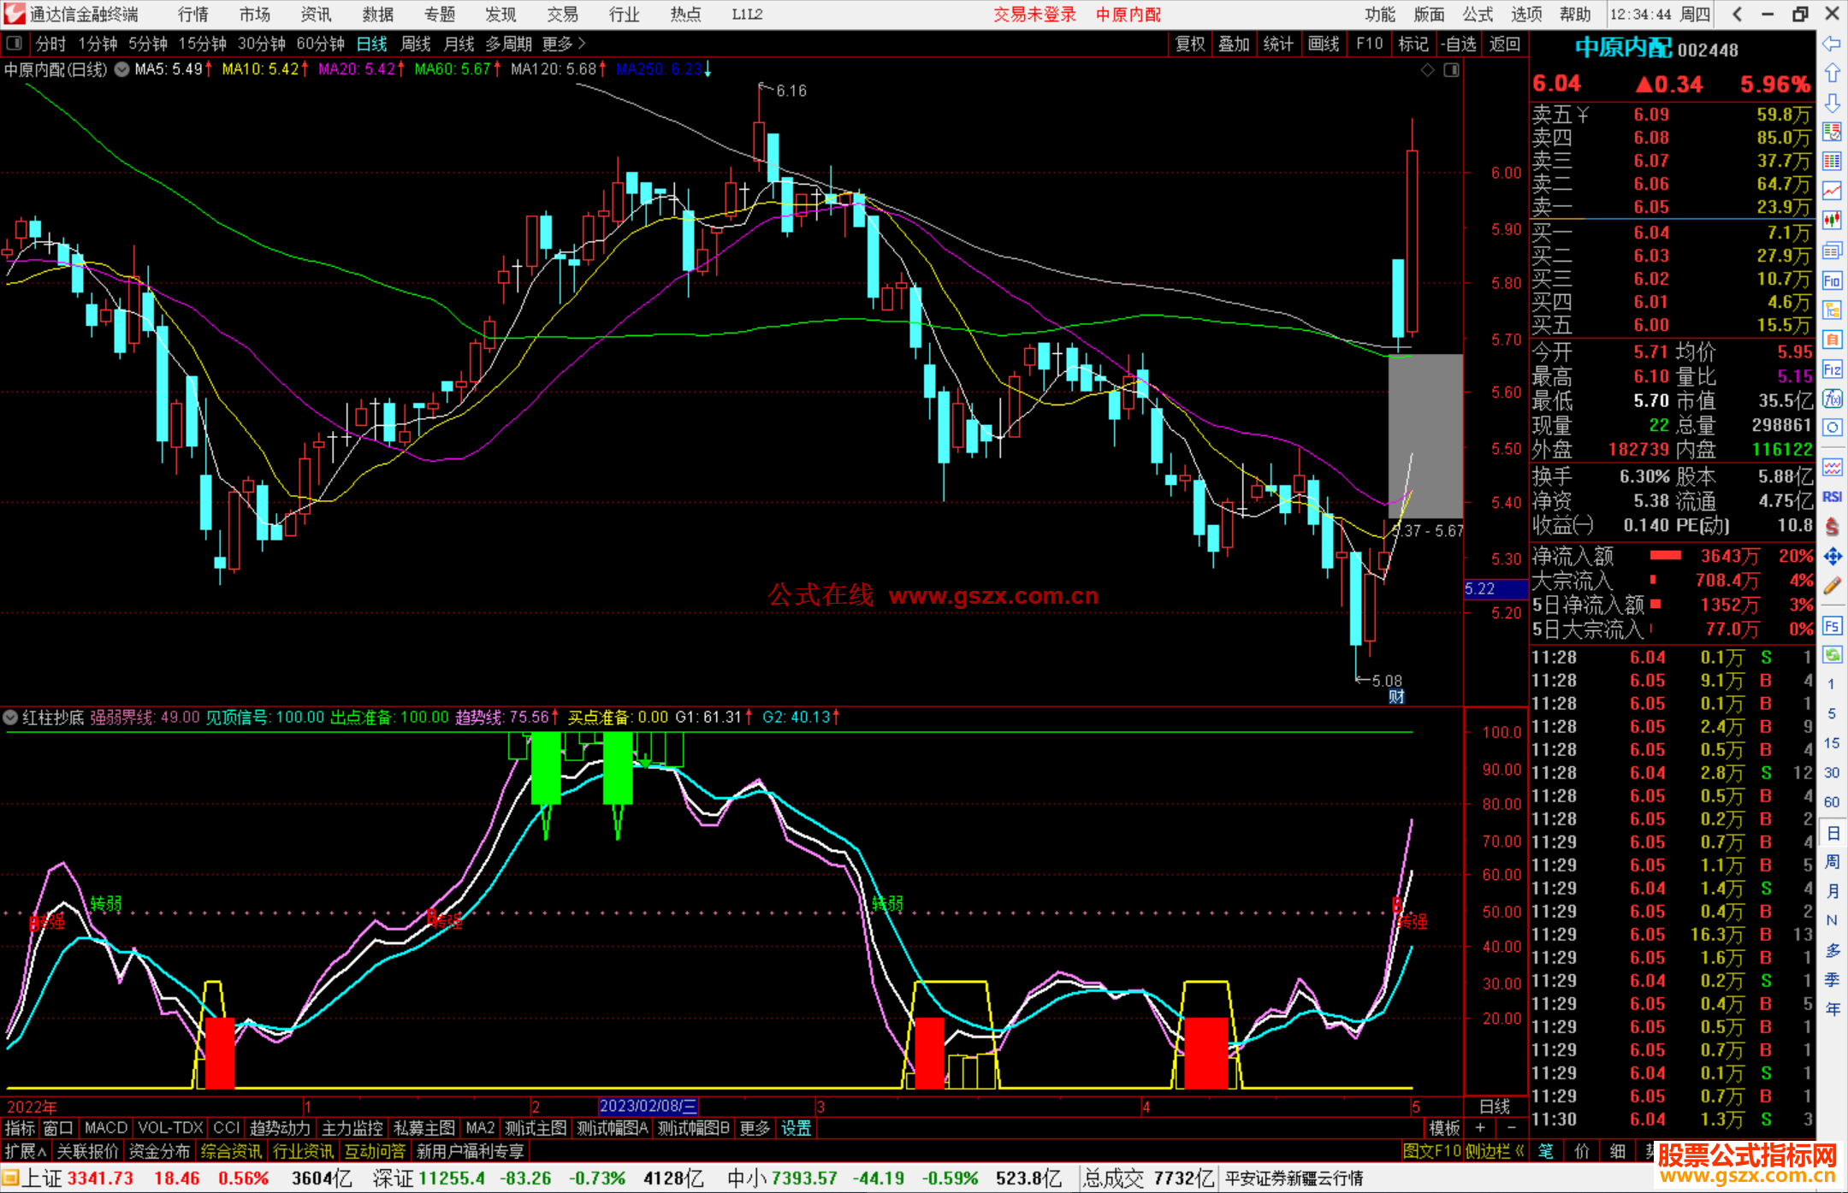Click the 复权 button above the chart
The image size is (1848, 1193).
click(x=1190, y=44)
